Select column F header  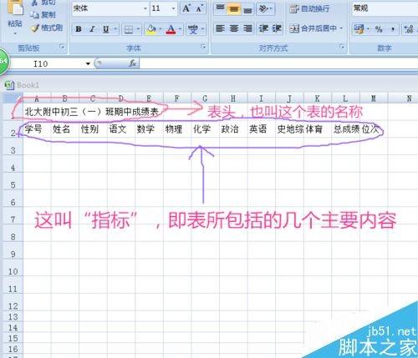[176, 98]
